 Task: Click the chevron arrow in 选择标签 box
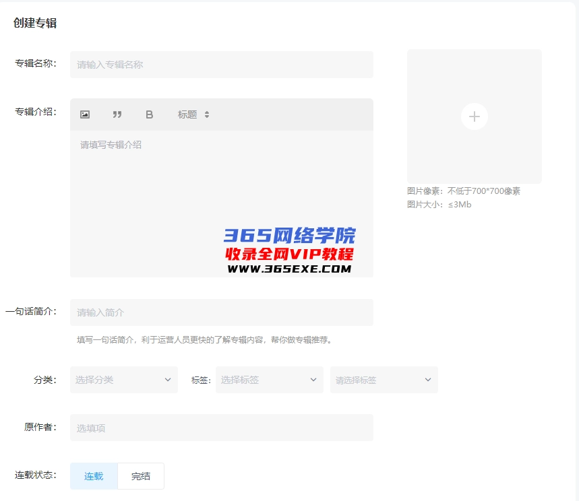pyautogui.click(x=313, y=380)
